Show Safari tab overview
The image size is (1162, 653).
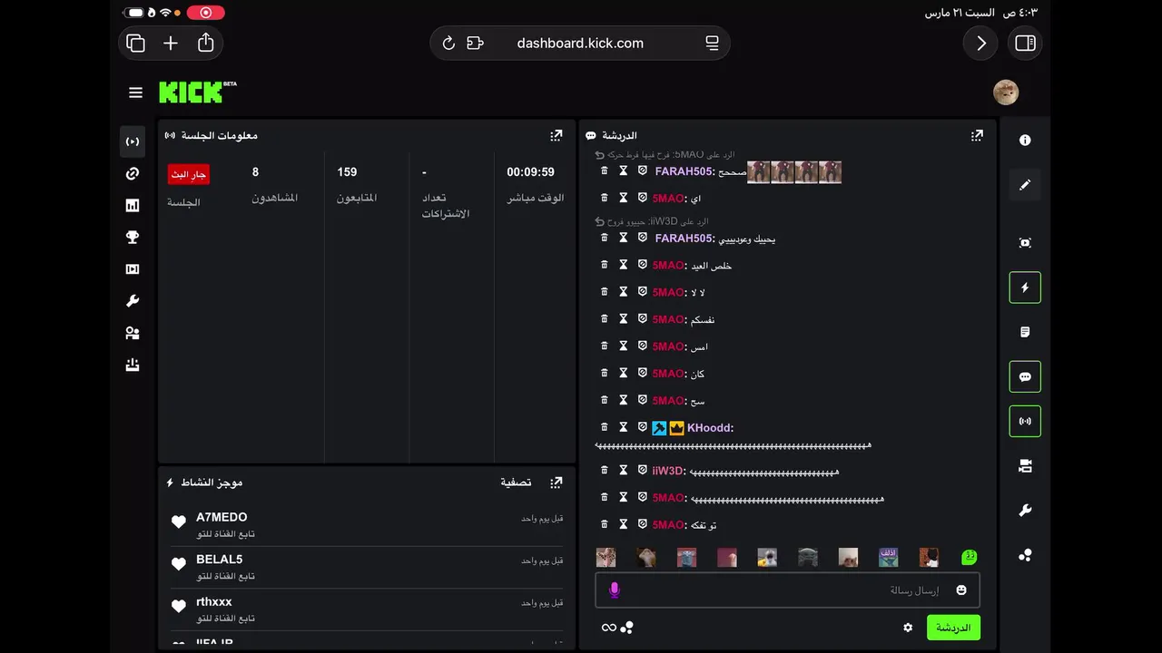[136, 44]
